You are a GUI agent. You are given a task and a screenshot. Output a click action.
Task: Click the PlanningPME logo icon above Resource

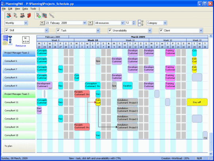point(8,40)
